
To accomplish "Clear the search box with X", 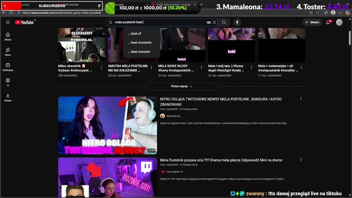I will (x=214, y=22).
